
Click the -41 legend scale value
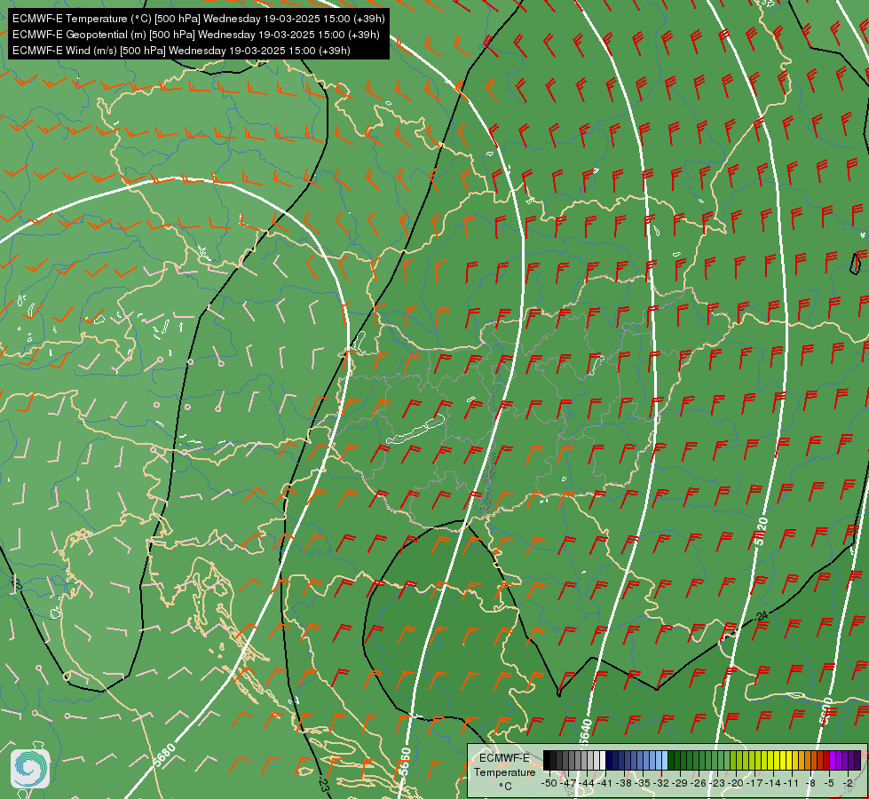(604, 784)
